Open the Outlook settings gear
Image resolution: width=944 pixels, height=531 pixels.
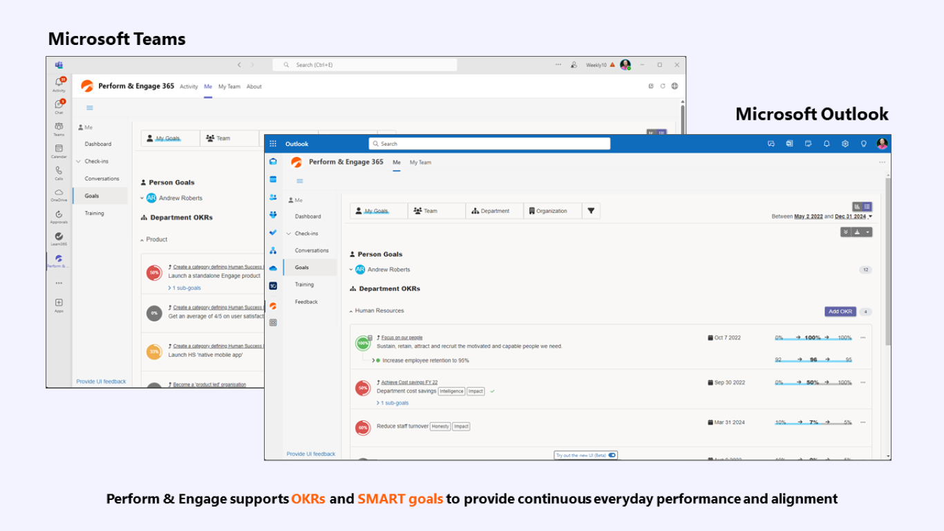coord(844,144)
